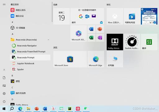Open the PyCharm icon on the taskbar
159x112 pixels.
[x=70, y=109]
